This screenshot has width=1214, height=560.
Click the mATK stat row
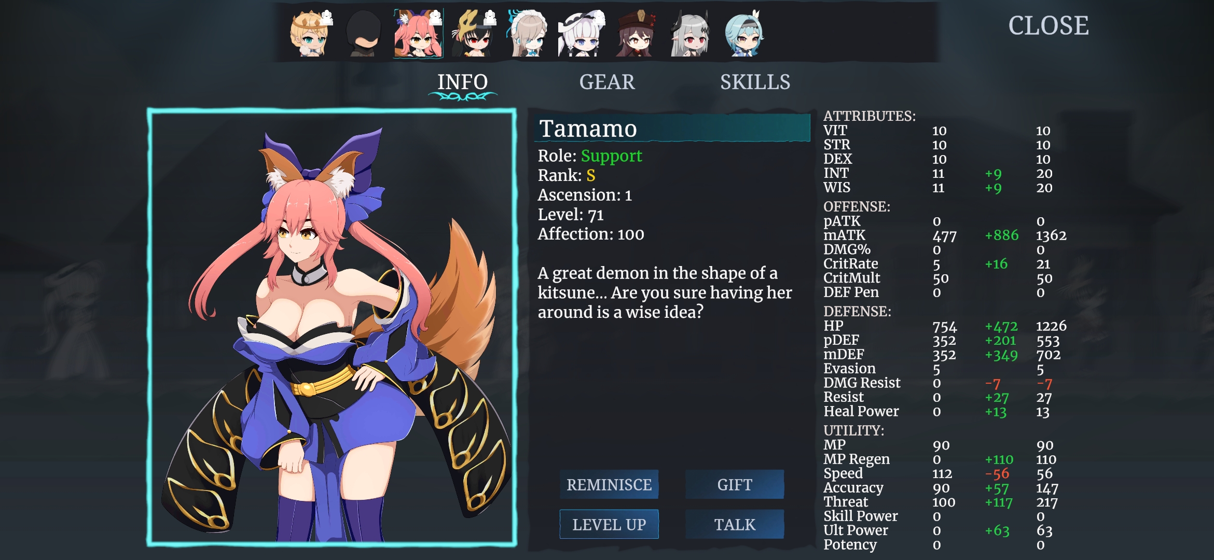coord(945,235)
